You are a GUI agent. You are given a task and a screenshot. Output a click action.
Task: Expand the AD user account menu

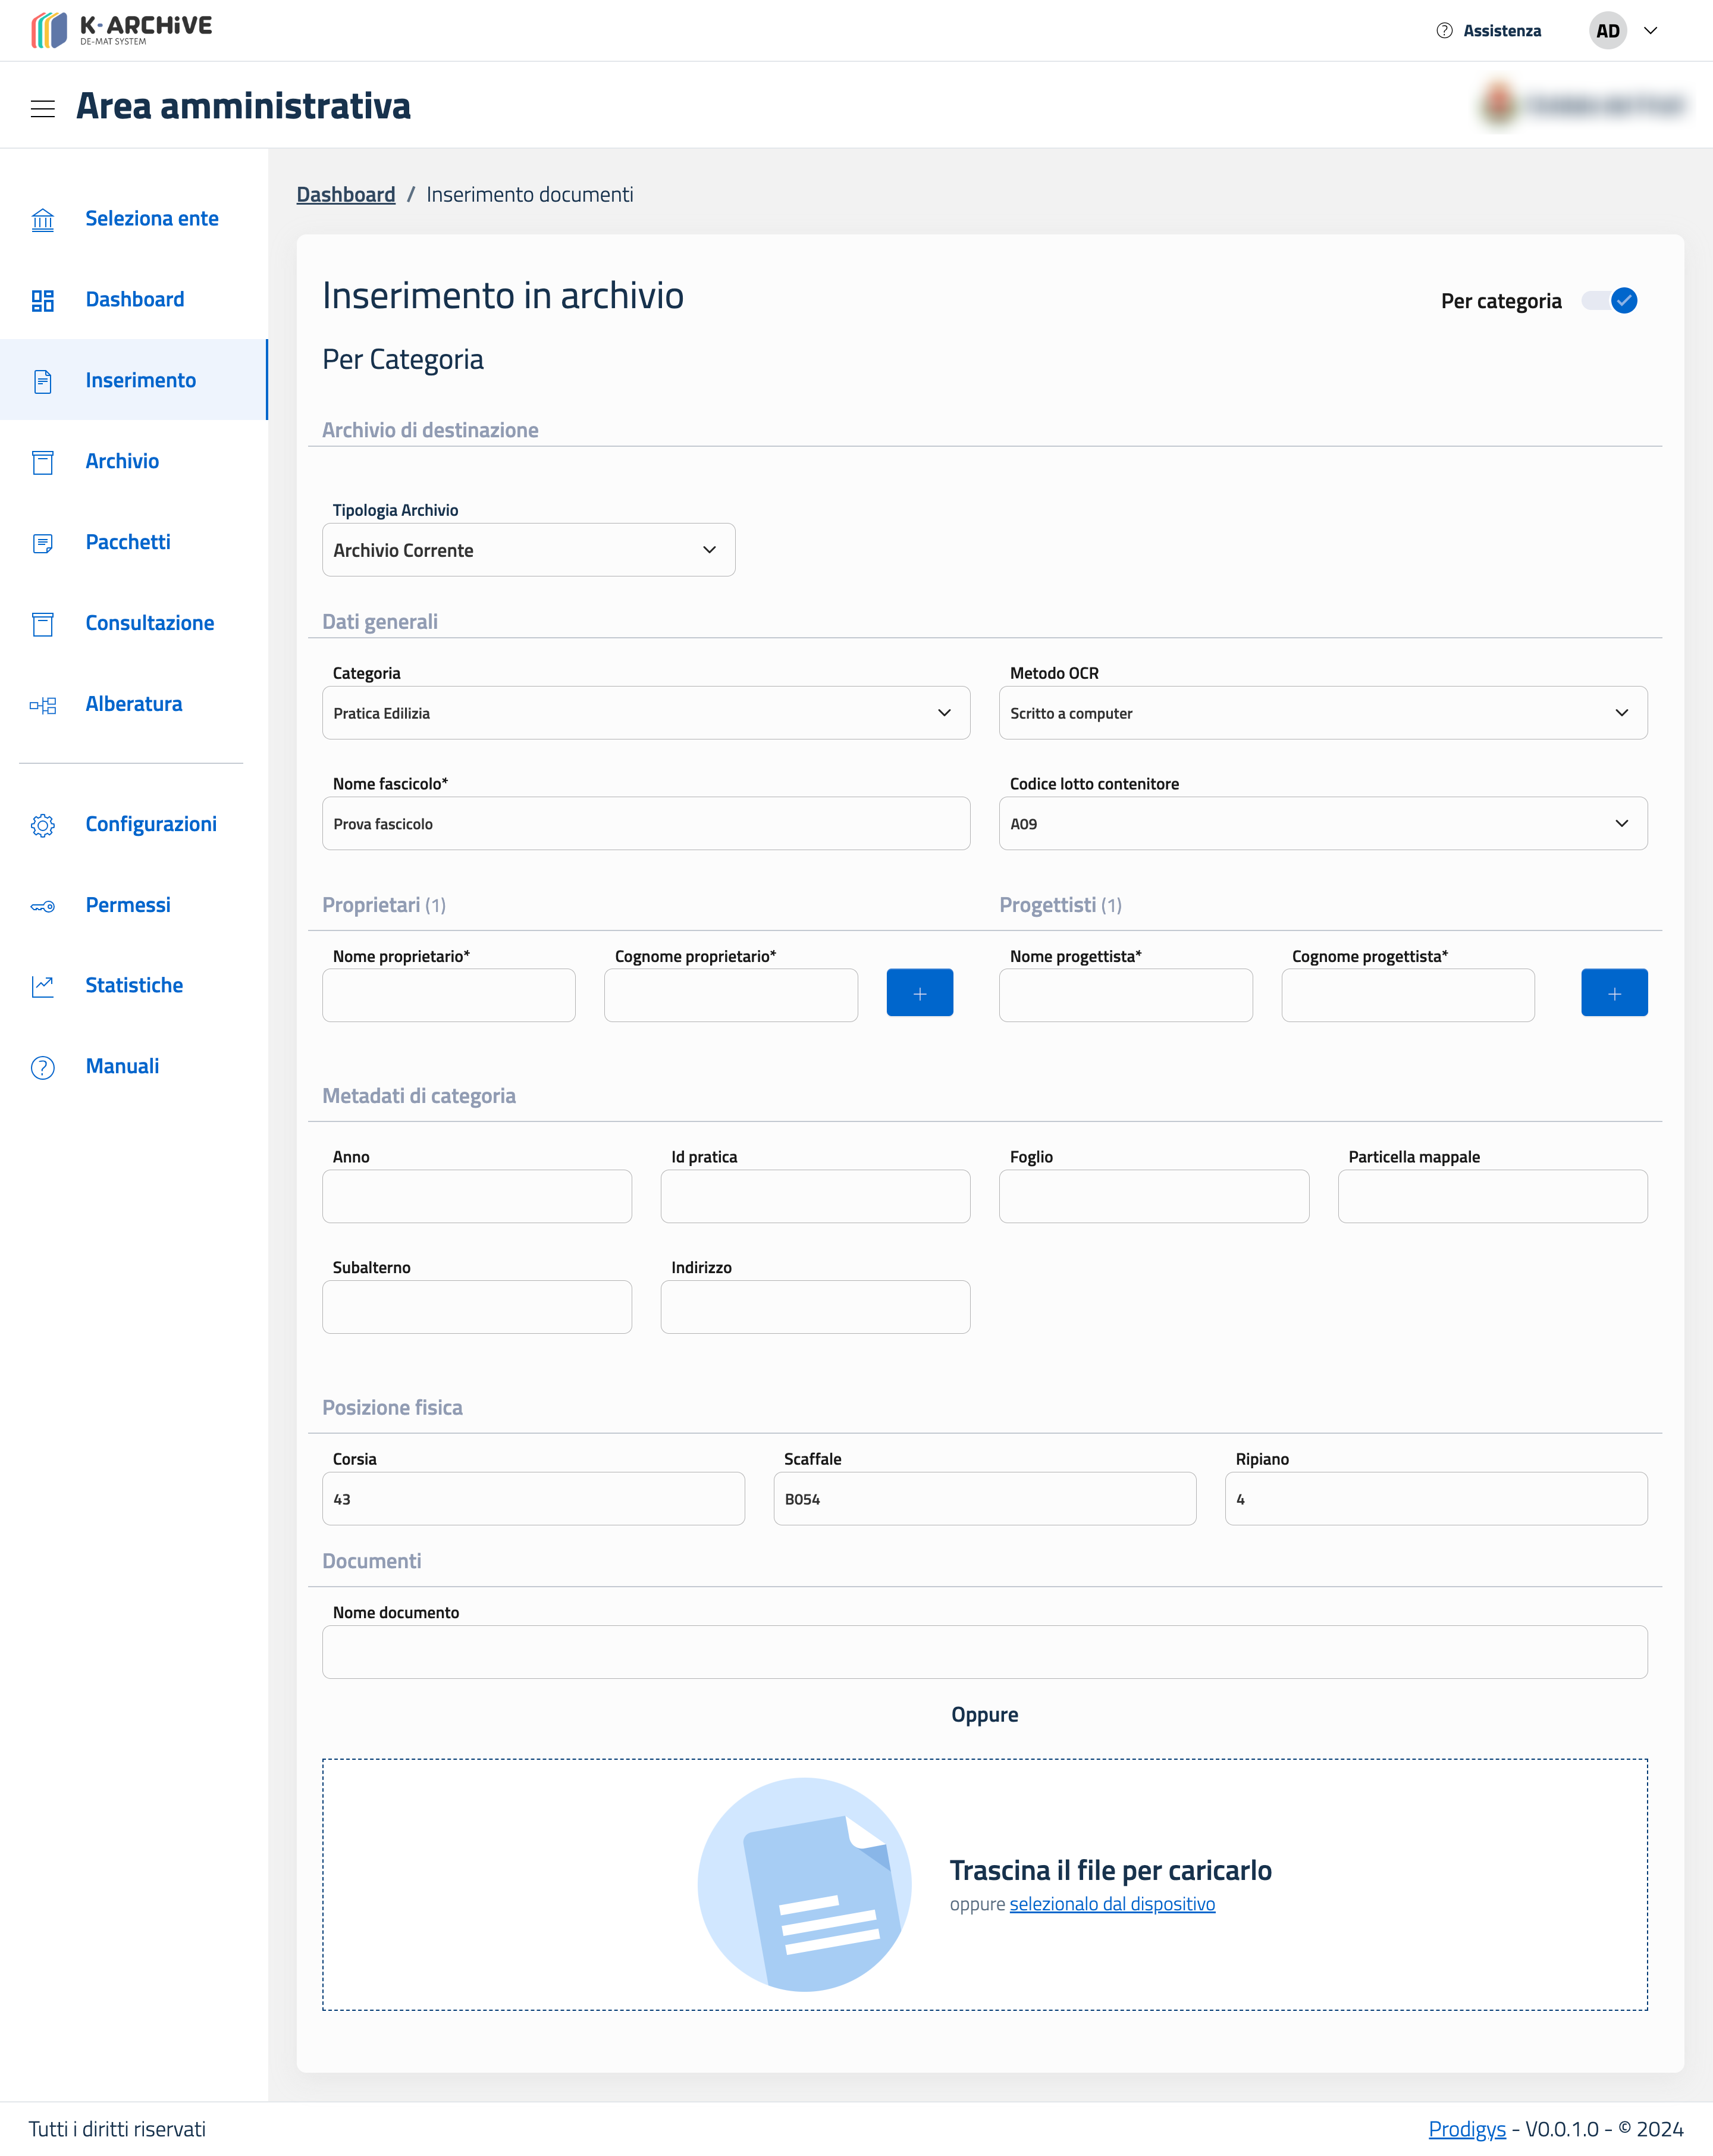point(1650,31)
